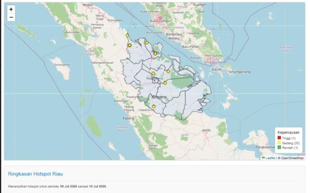Select the southernmost yellow hotspot near Sawahlunto
The width and height of the screenshot is (310, 193).
(154, 106)
